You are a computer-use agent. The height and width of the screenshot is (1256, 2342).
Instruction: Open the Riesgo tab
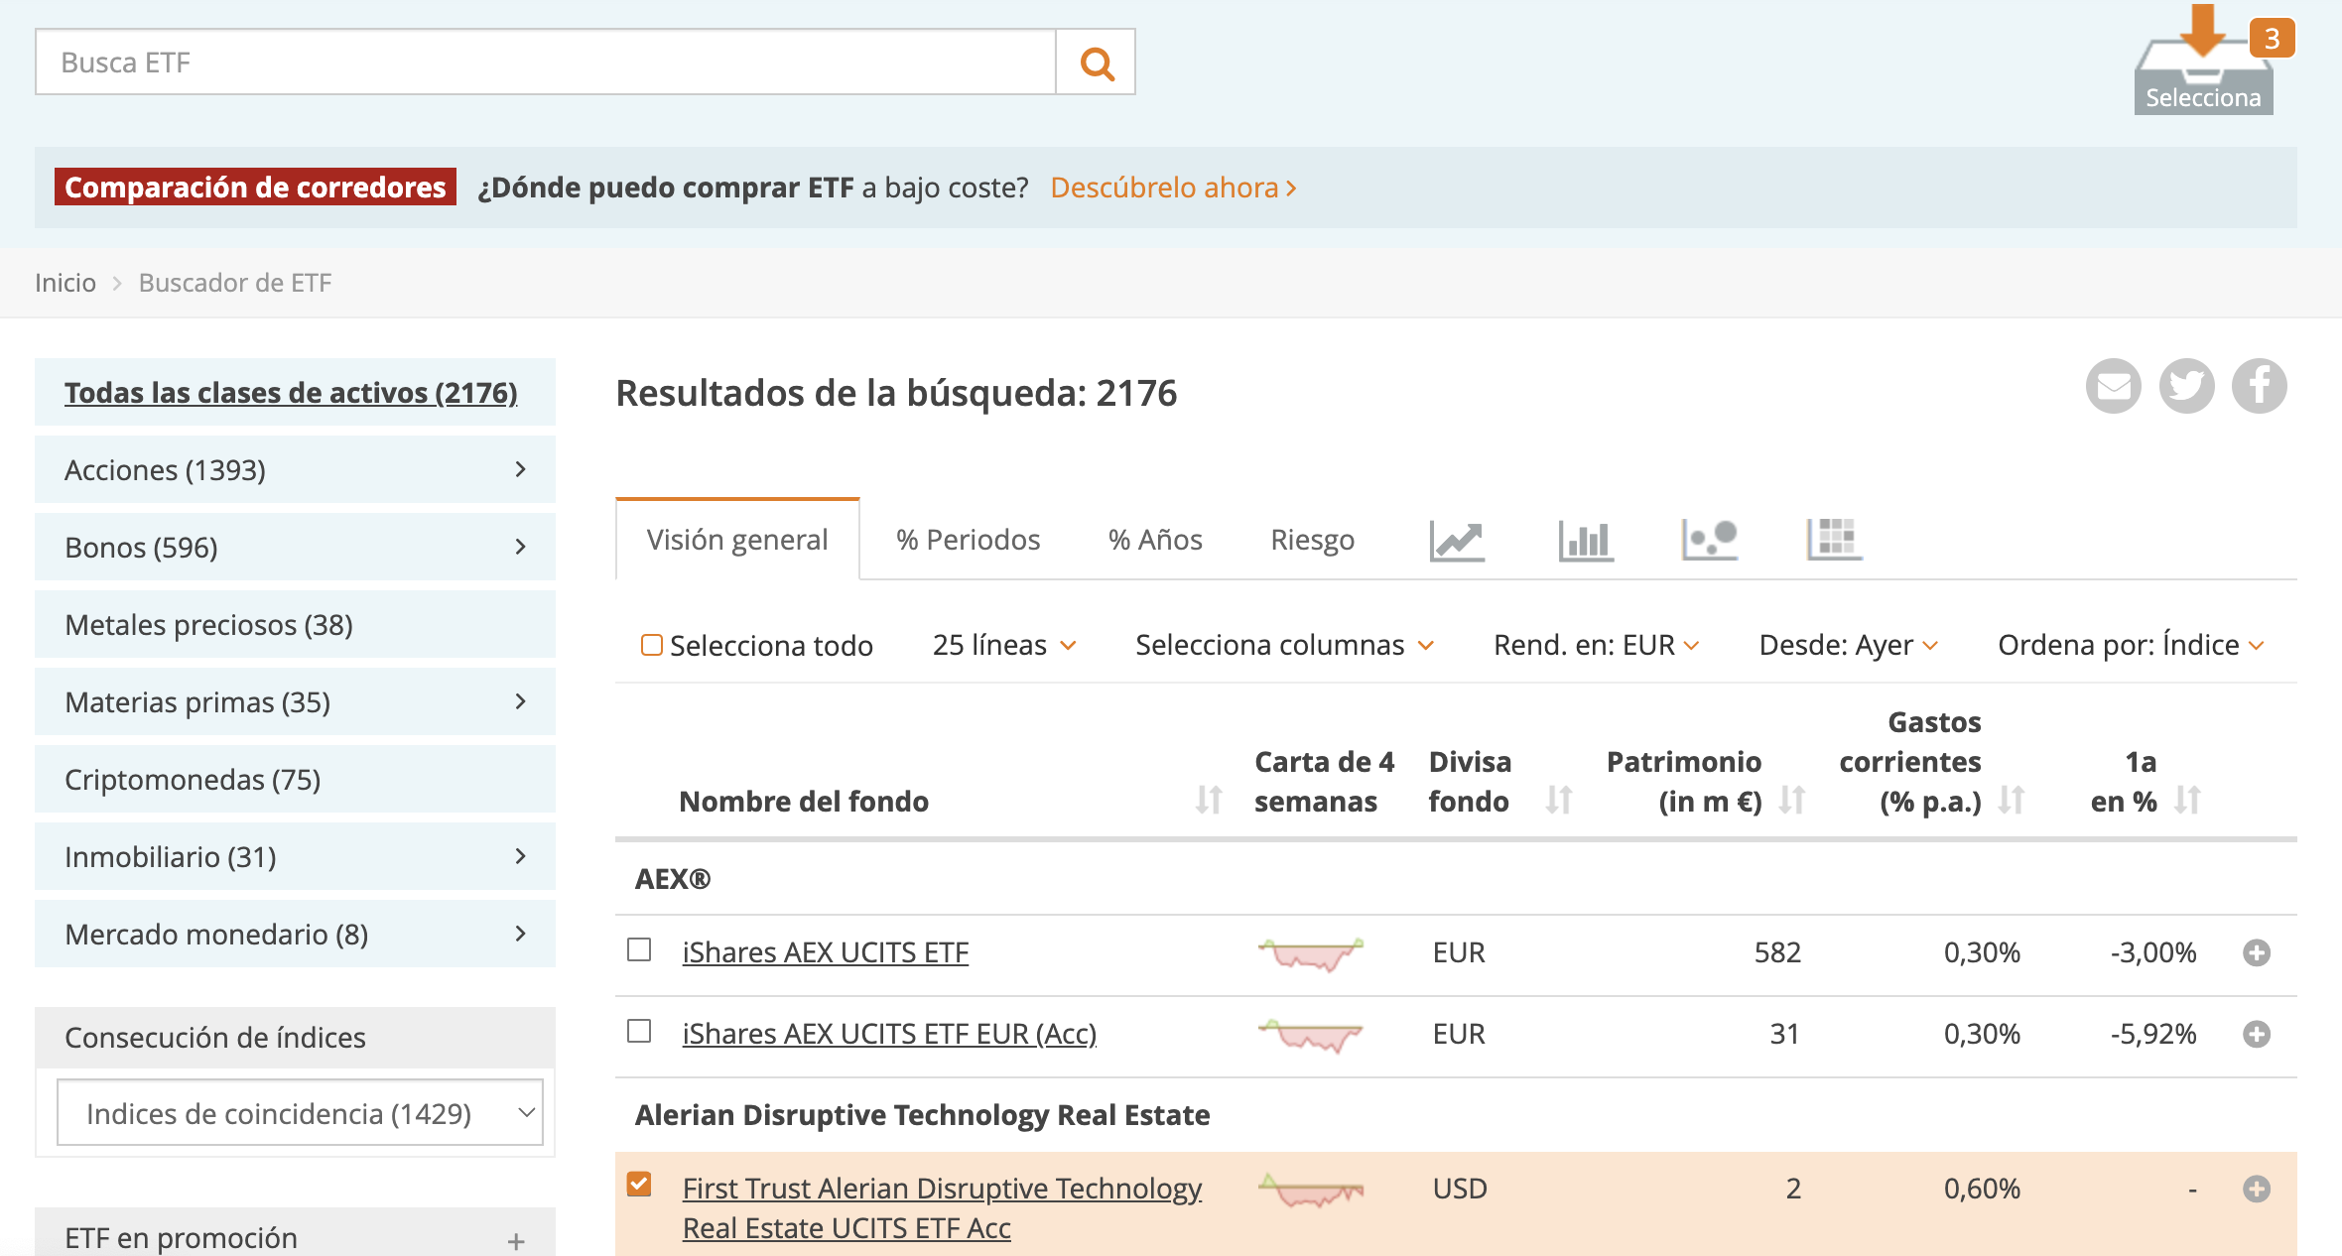(x=1312, y=540)
